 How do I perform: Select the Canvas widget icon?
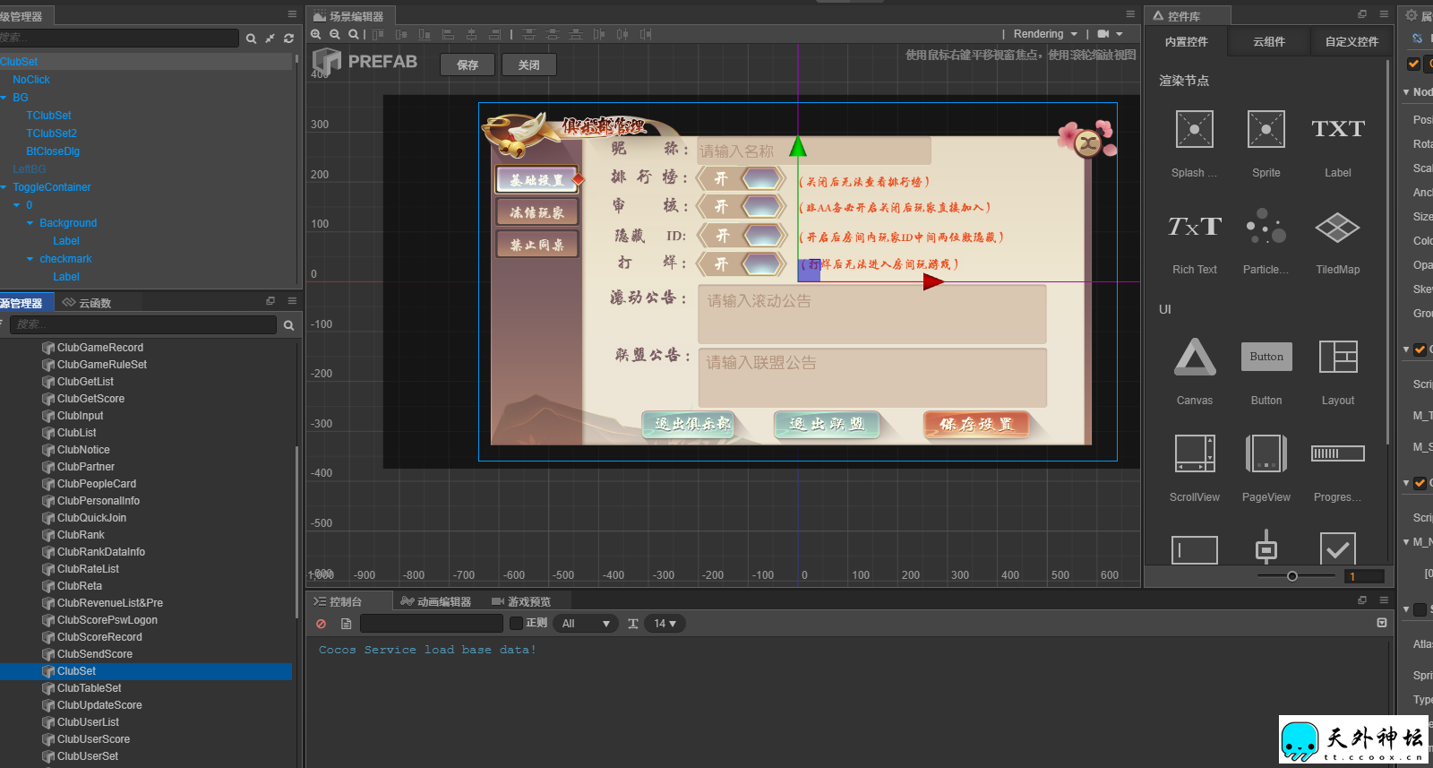click(1195, 357)
